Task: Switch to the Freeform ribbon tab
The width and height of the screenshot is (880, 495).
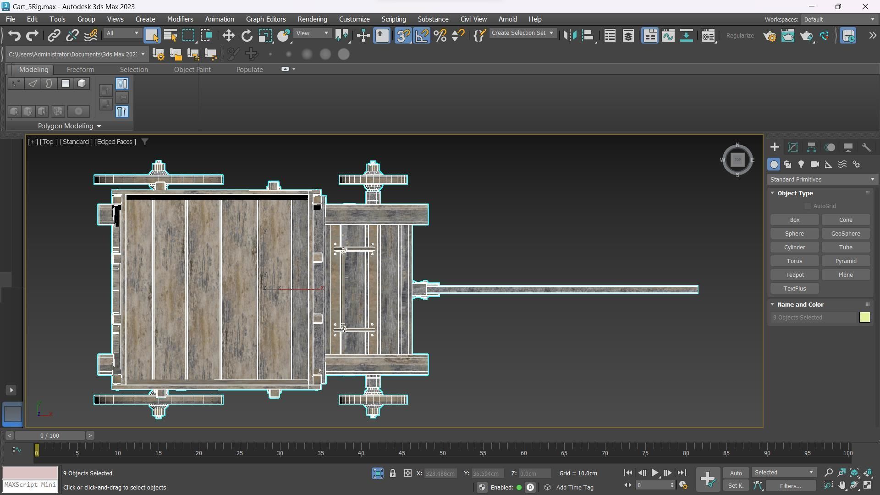Action: (80, 70)
